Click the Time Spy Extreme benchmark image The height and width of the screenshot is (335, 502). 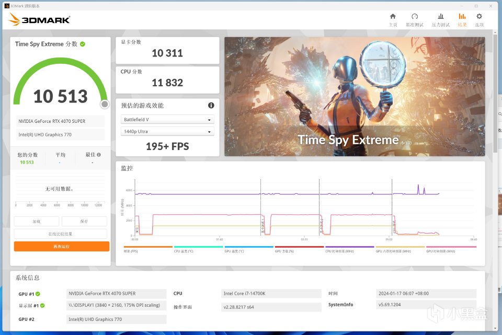355,97
